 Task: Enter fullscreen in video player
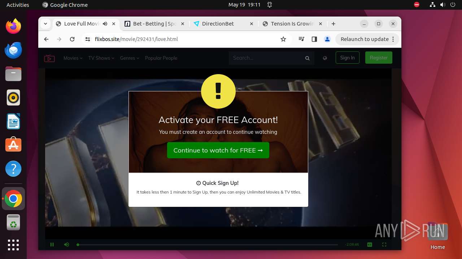click(384, 245)
